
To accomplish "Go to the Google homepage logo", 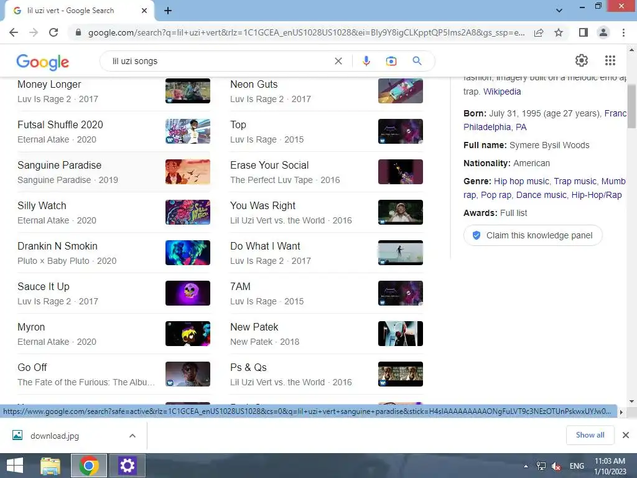I will [43, 62].
